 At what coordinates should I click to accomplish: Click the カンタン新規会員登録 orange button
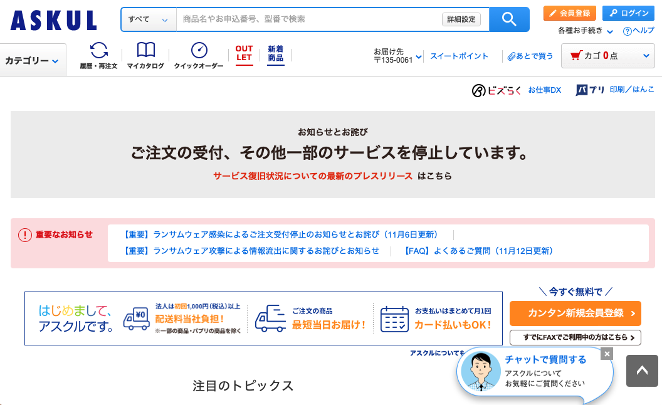point(575,313)
